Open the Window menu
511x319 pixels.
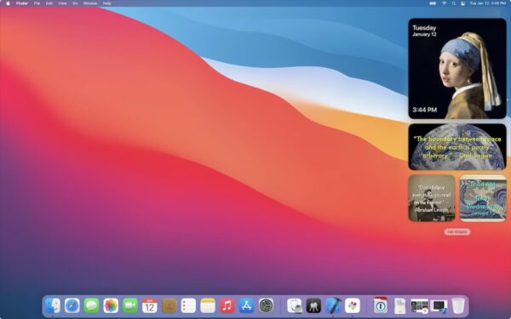pos(90,3)
